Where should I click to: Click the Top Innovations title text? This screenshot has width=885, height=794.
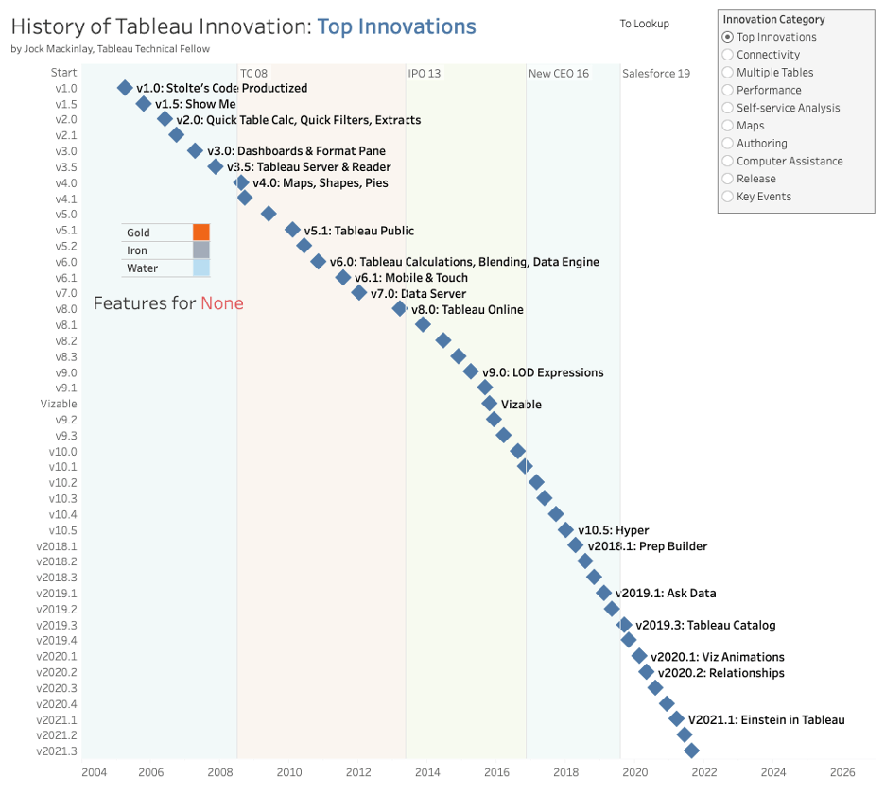395,26
